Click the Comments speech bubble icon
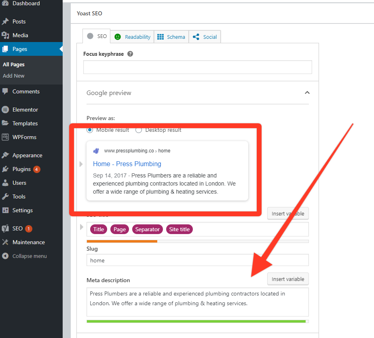Image resolution: width=374 pixels, height=338 pixels. coord(5,91)
